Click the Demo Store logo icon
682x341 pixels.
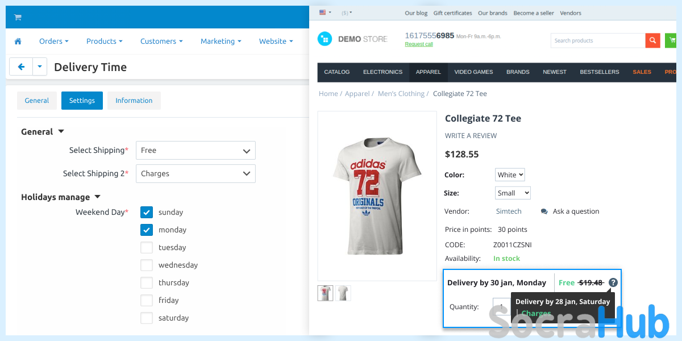[x=325, y=39]
